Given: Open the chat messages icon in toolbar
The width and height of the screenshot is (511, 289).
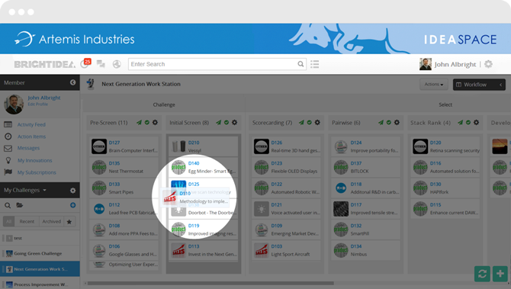Looking at the screenshot, I should coord(101,64).
